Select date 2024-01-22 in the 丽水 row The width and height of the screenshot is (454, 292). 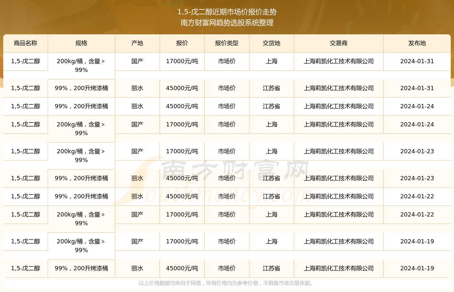(x=417, y=196)
